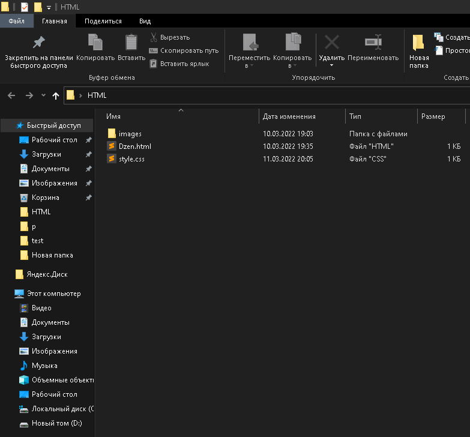Image resolution: width=470 pixels, height=437 pixels.
Task: Open the Копировать в dropdown
Action: pyautogui.click(x=292, y=51)
